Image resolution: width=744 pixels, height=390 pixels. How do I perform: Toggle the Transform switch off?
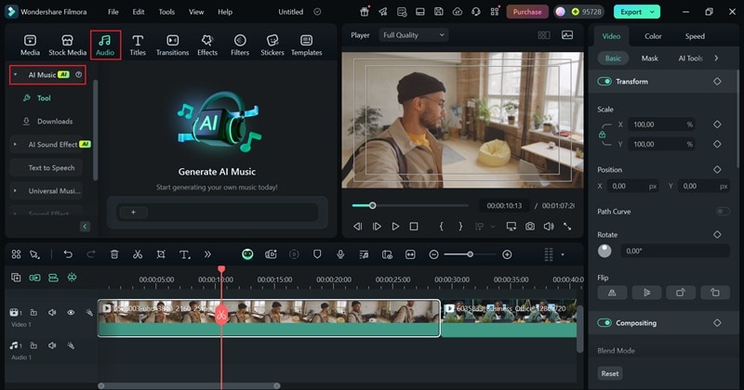(x=604, y=82)
